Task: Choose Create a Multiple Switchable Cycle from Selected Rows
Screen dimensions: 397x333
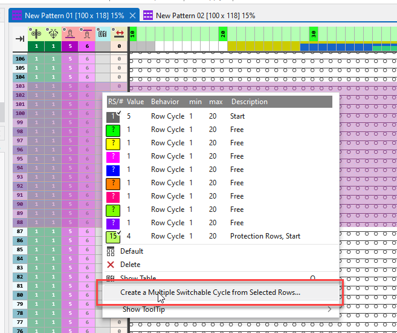Action: coord(210,292)
